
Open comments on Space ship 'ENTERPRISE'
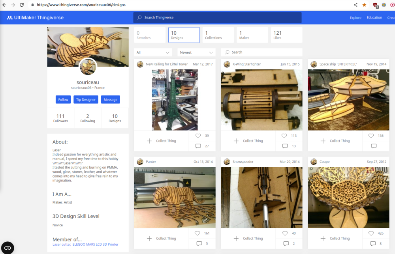pos(374,146)
